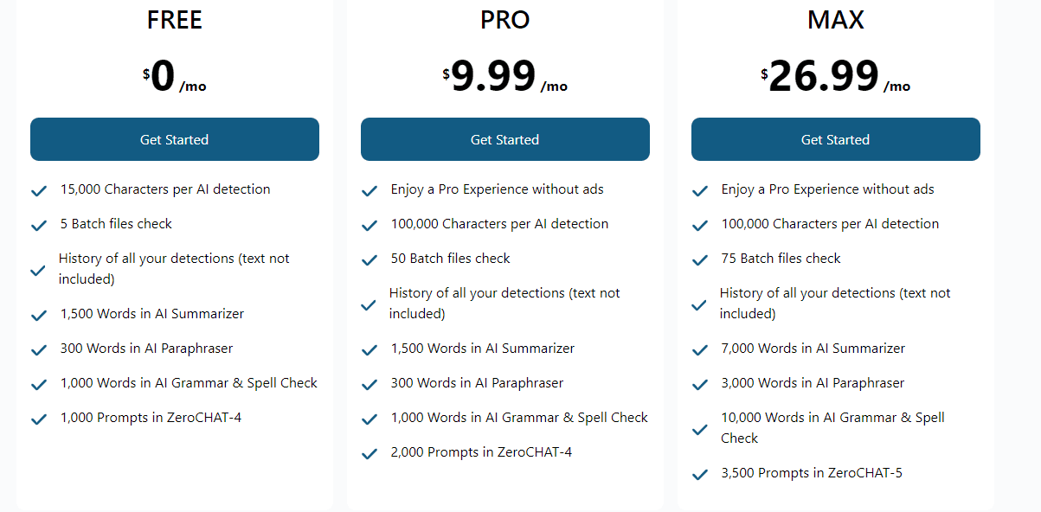Screen dimensions: 1041x512
Task: Click Get Started under MAX plan
Action: coord(836,139)
